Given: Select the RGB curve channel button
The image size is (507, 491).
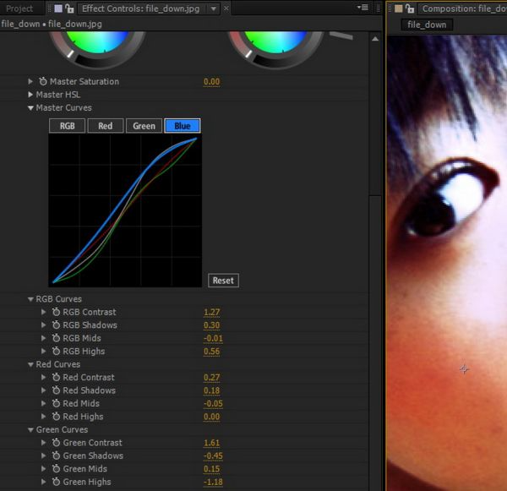Looking at the screenshot, I should [67, 126].
